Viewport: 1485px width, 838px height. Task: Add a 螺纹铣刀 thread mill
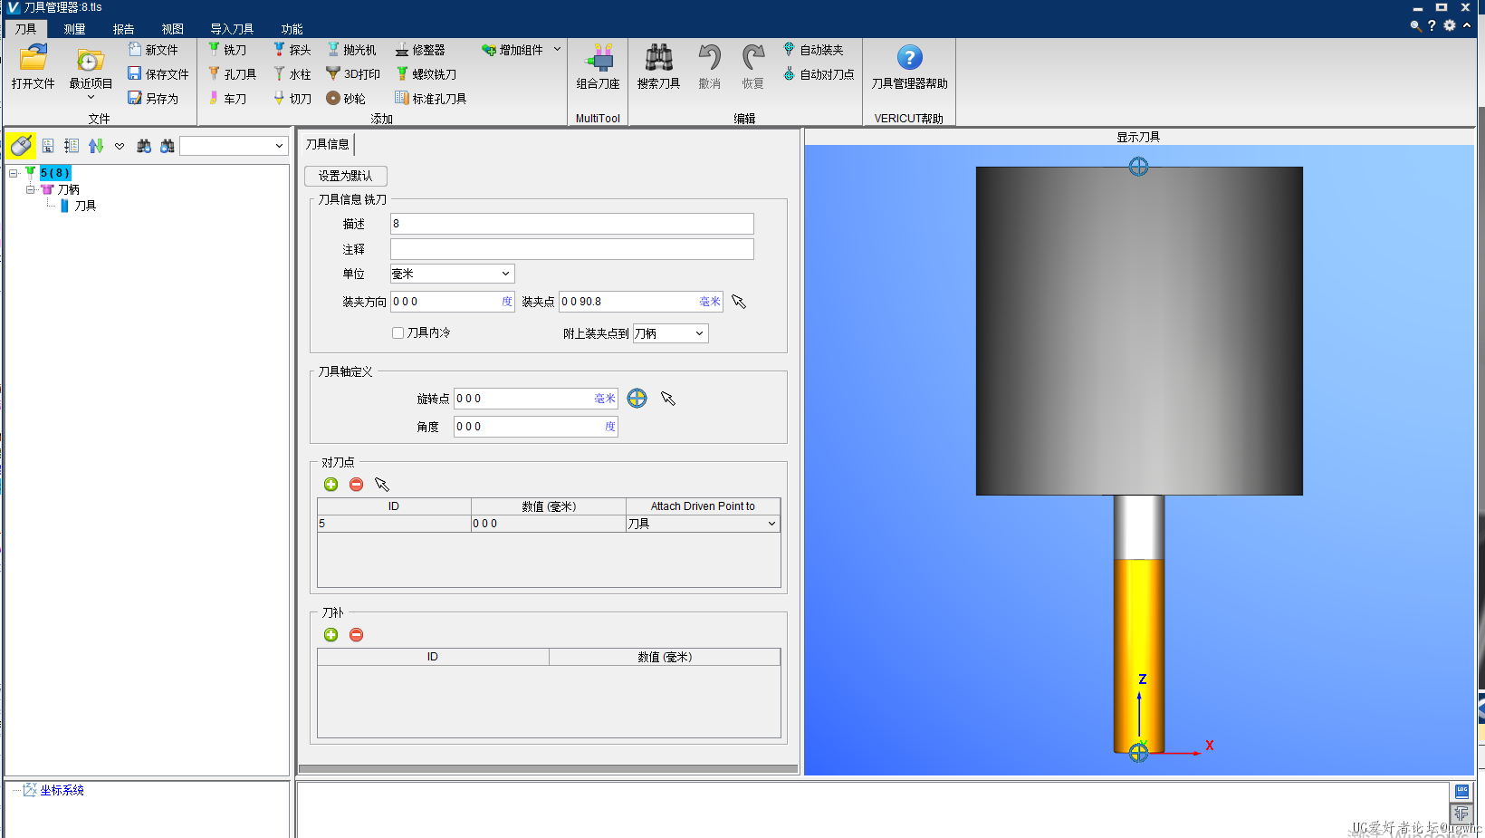click(x=426, y=74)
